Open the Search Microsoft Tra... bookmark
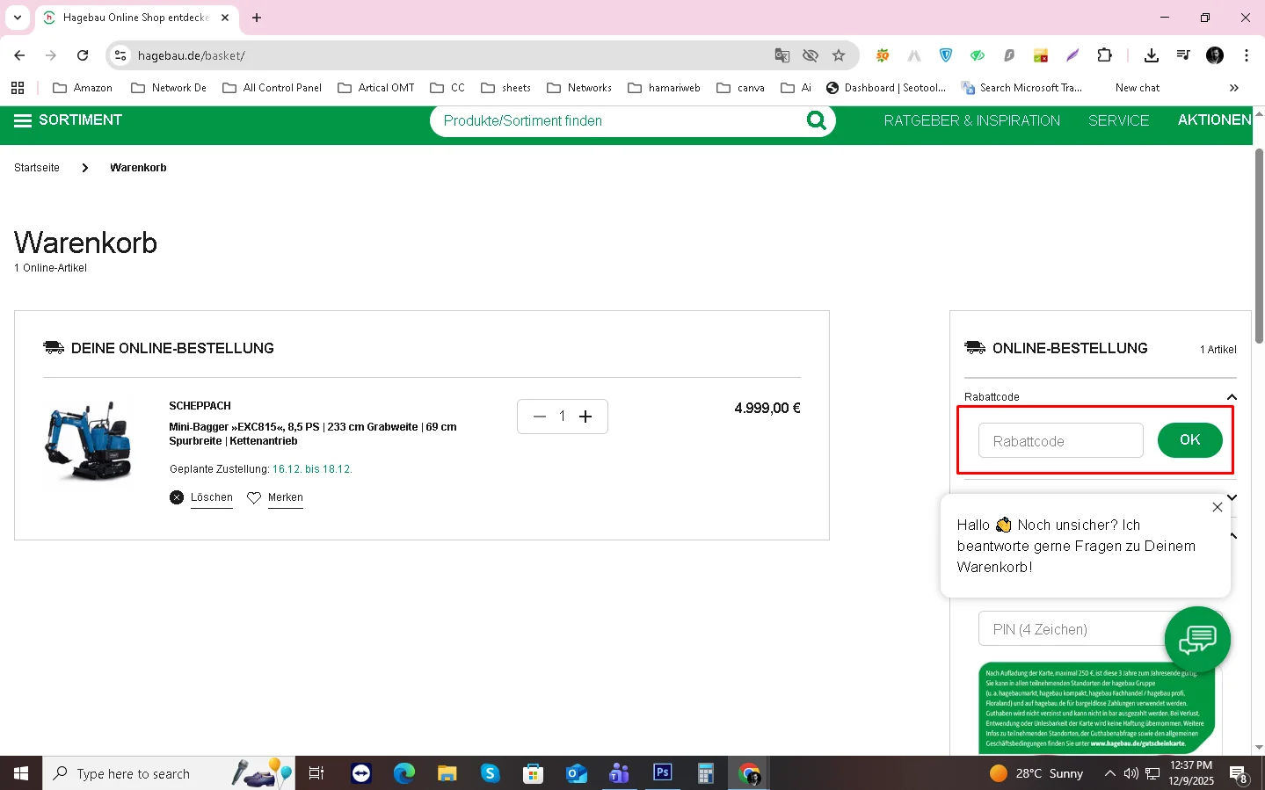This screenshot has width=1265, height=790. coord(1021,88)
